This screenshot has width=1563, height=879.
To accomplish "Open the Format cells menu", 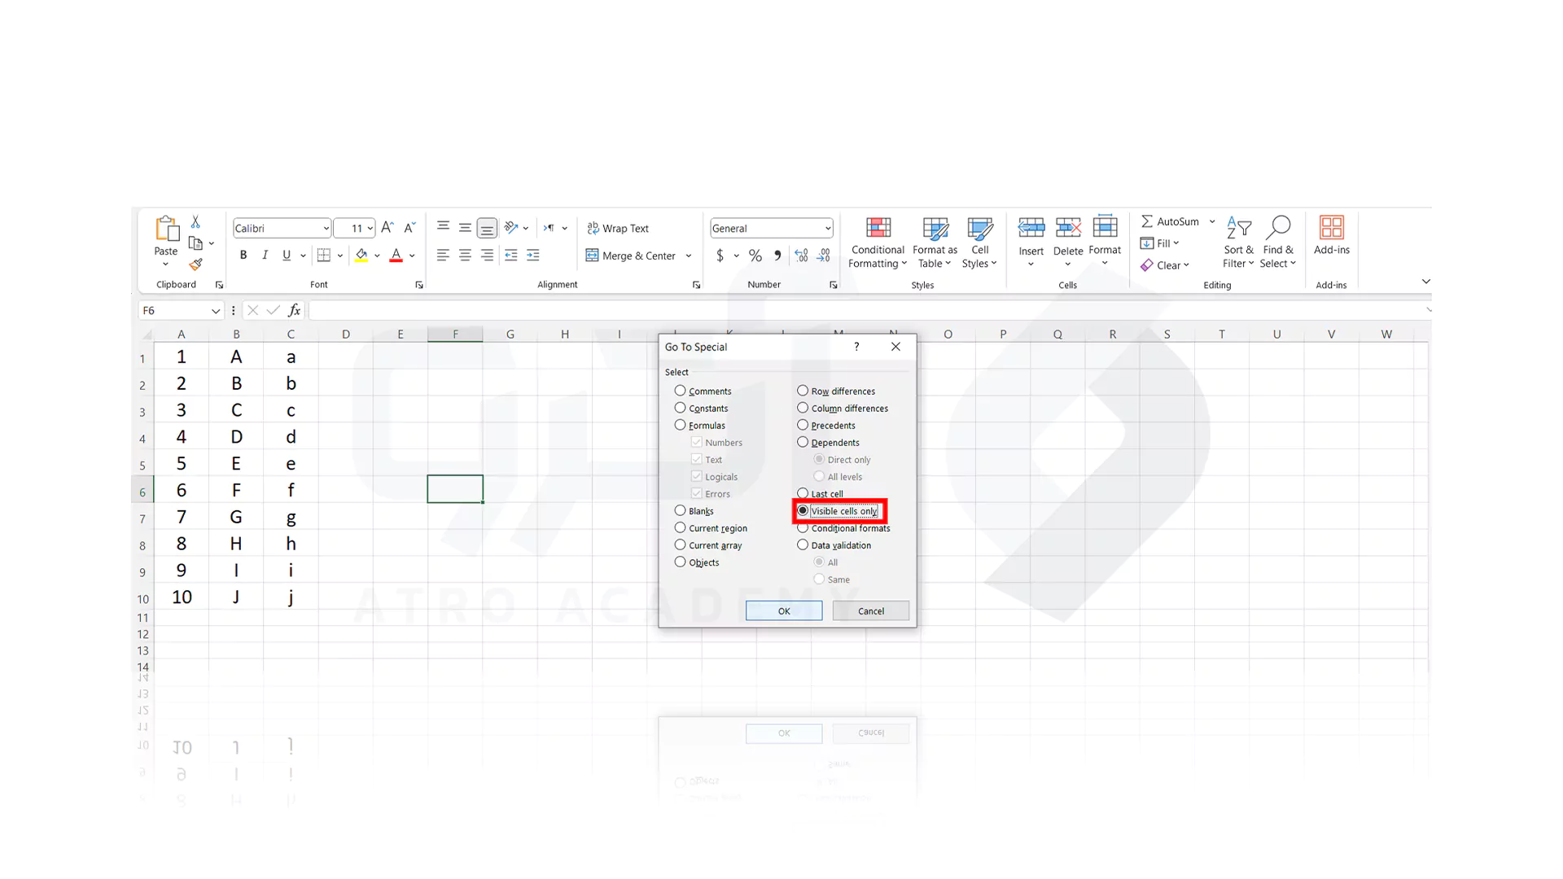I will pyautogui.click(x=1105, y=241).
